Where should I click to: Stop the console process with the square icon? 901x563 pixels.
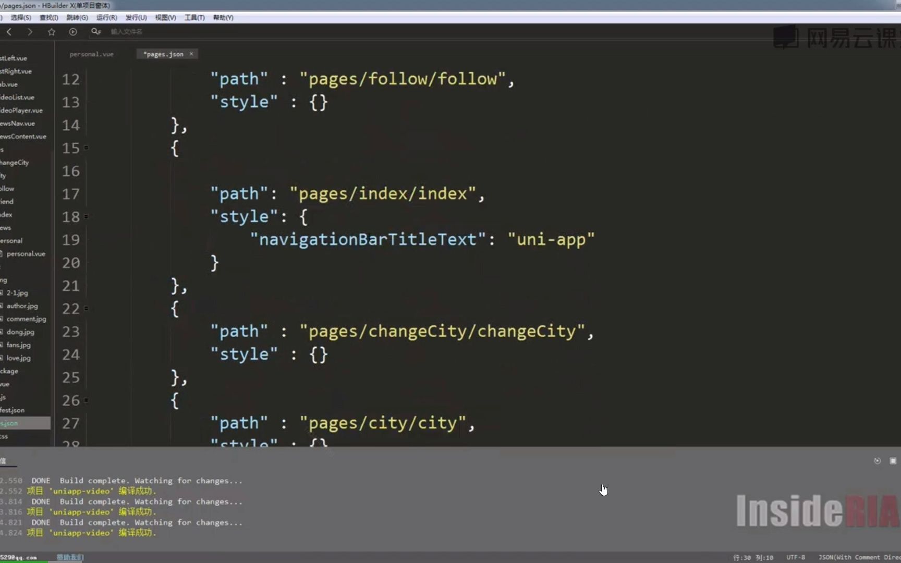tap(893, 461)
